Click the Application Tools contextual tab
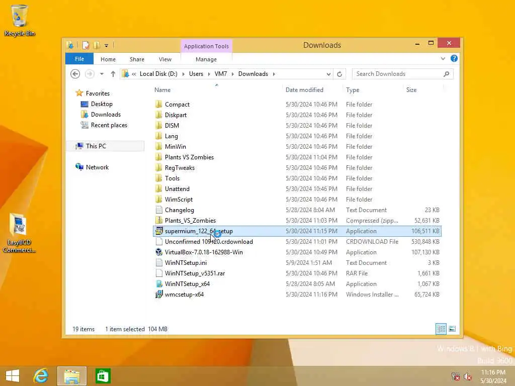This screenshot has height=386, width=515. click(206, 46)
